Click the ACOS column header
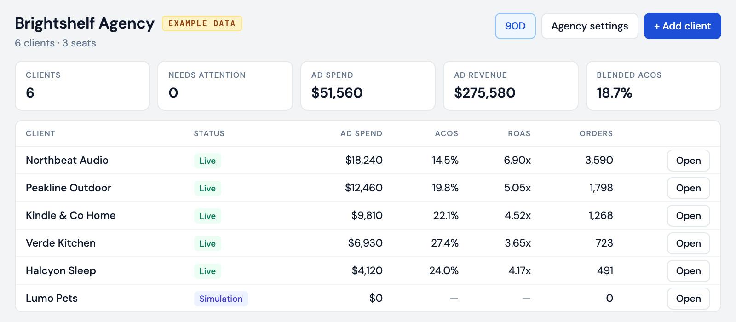736x322 pixels. point(447,134)
